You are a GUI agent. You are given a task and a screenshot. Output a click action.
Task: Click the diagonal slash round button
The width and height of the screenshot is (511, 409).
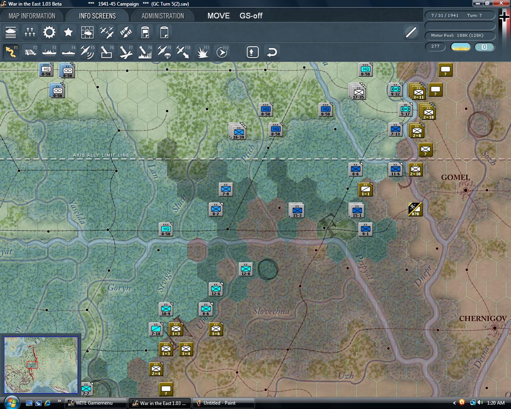411,32
